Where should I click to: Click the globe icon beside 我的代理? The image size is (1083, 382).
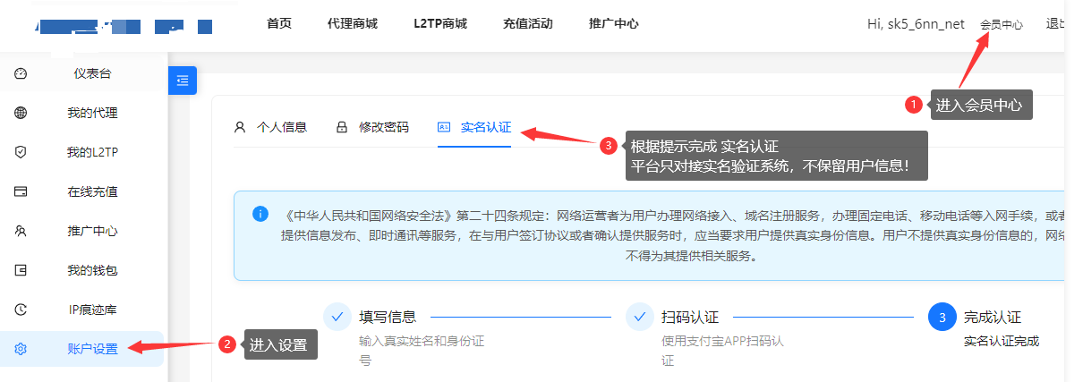[21, 113]
